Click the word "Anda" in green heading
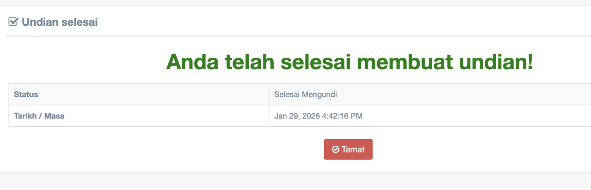Viewport: 591px width, 190px height. [192, 62]
